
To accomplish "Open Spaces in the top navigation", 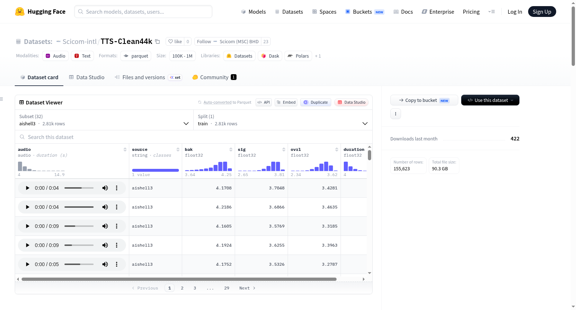I will [324, 12].
